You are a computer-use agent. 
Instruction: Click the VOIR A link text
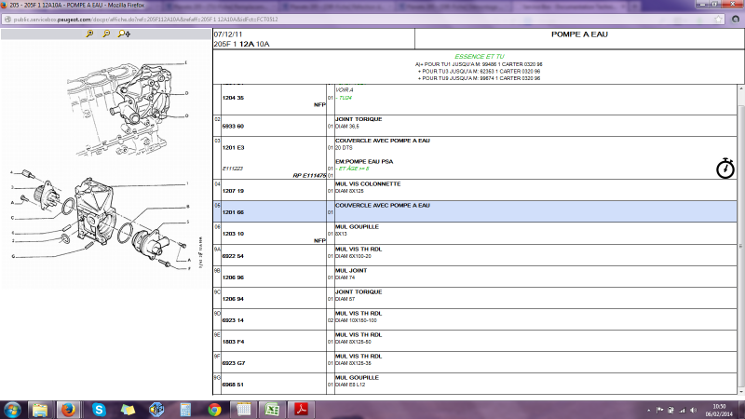point(345,90)
